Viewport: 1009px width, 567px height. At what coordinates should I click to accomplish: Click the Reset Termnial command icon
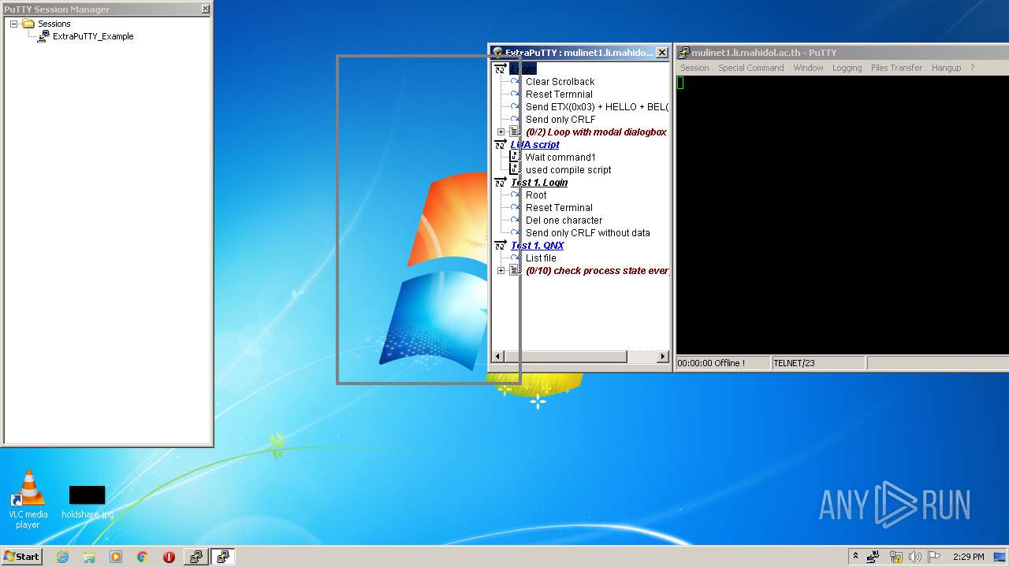(516, 94)
